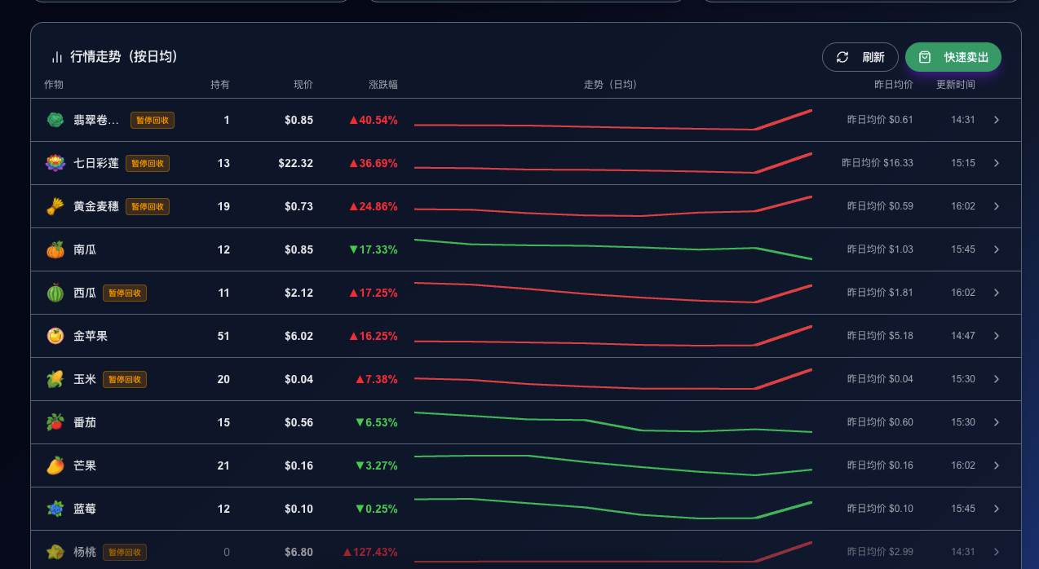Image resolution: width=1039 pixels, height=569 pixels.
Task: Expand the 金苹果 row chevron arrow
Action: pos(996,336)
